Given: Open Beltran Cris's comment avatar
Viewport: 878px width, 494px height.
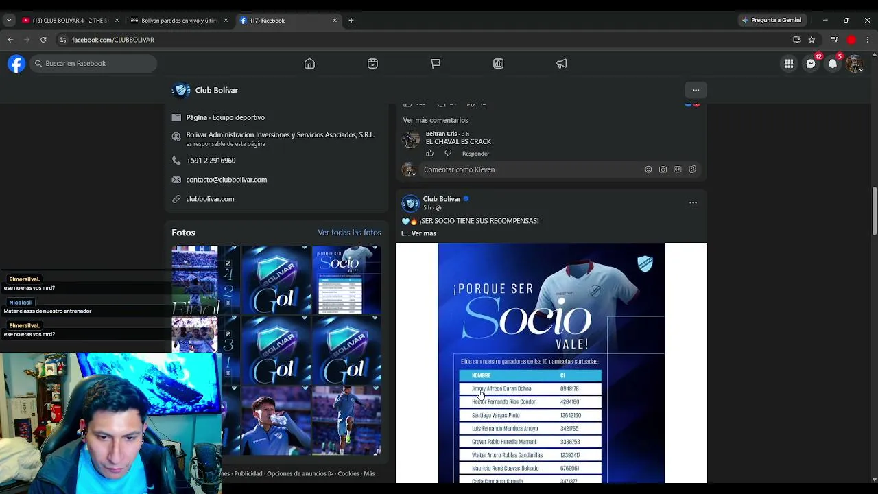Looking at the screenshot, I should click(x=411, y=139).
